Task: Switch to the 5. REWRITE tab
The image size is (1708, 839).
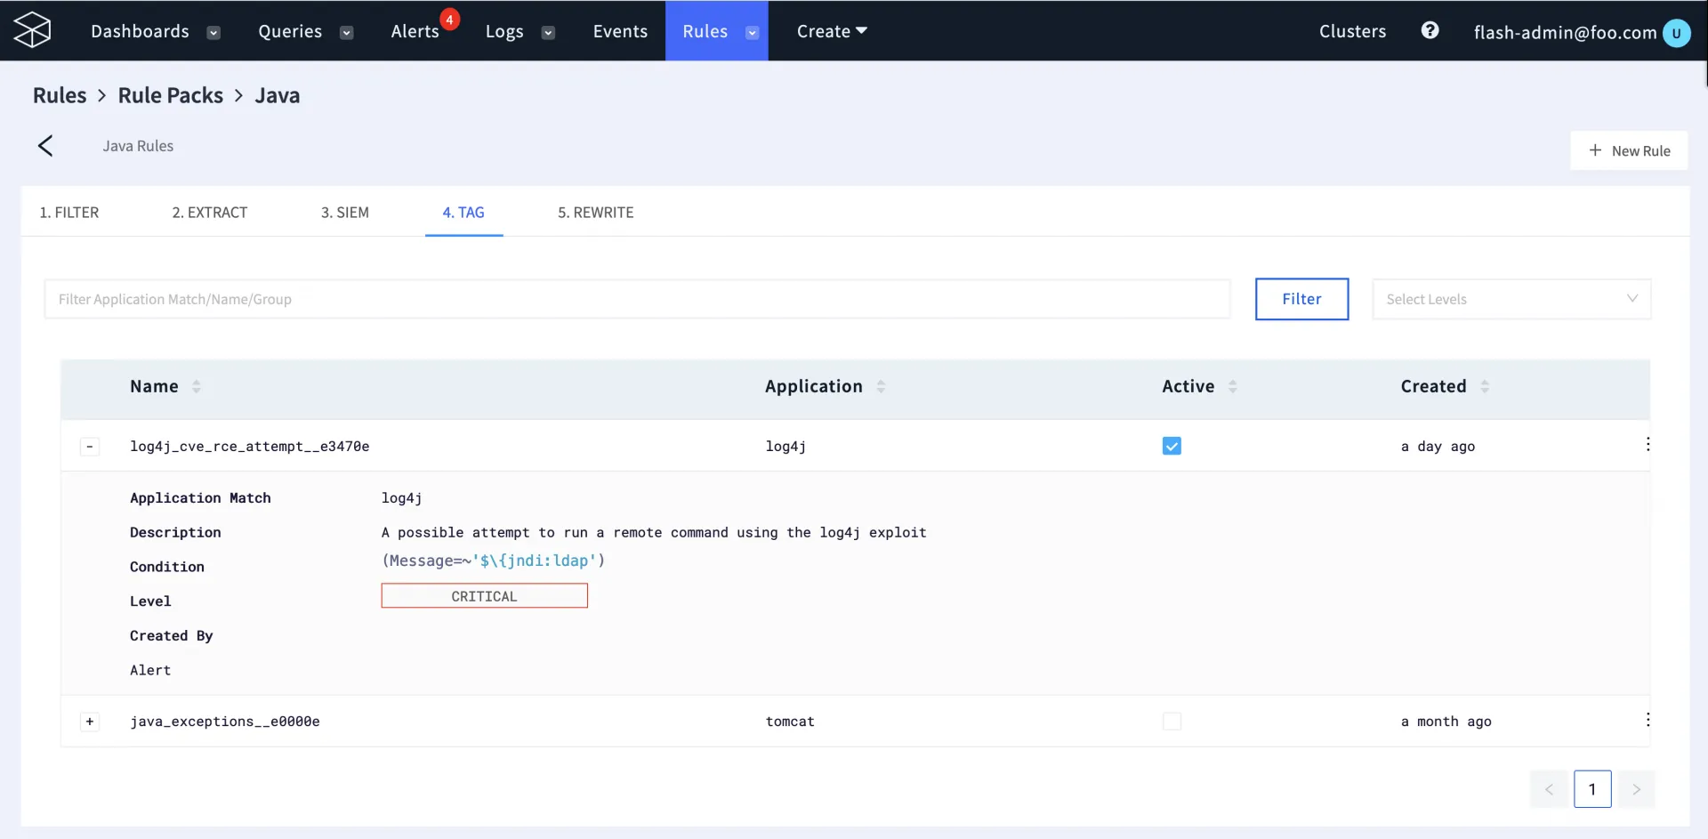Action: tap(596, 213)
